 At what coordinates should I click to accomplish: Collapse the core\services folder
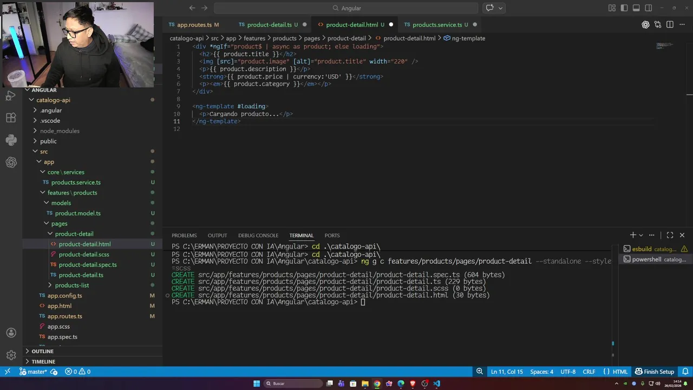[x=66, y=172]
